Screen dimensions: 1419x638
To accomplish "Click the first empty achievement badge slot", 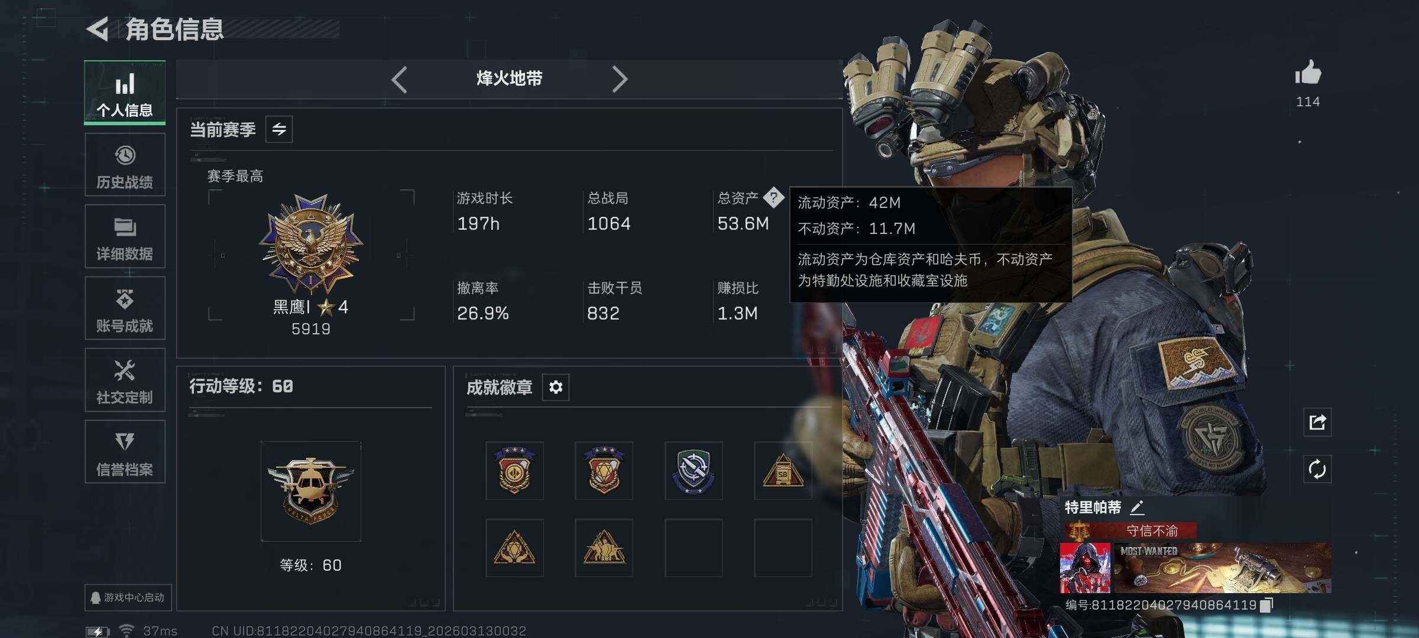I will tap(694, 548).
